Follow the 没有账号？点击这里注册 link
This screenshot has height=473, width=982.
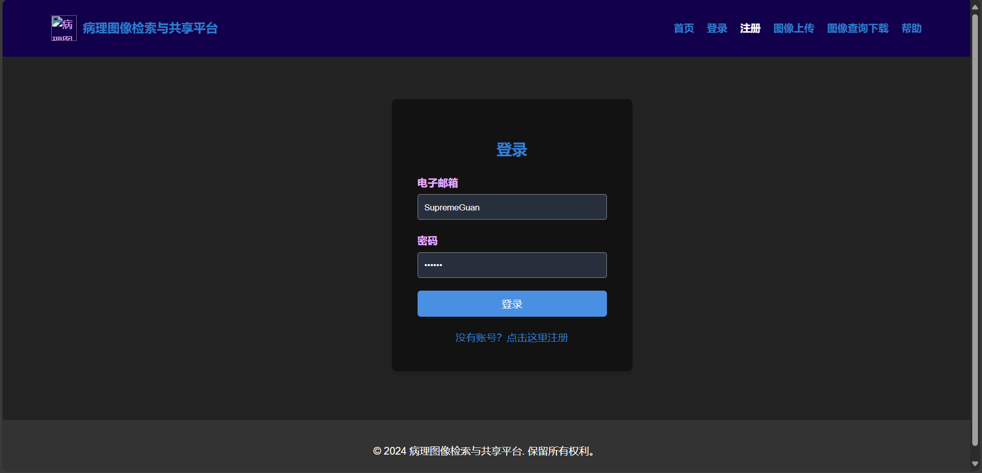(x=512, y=338)
